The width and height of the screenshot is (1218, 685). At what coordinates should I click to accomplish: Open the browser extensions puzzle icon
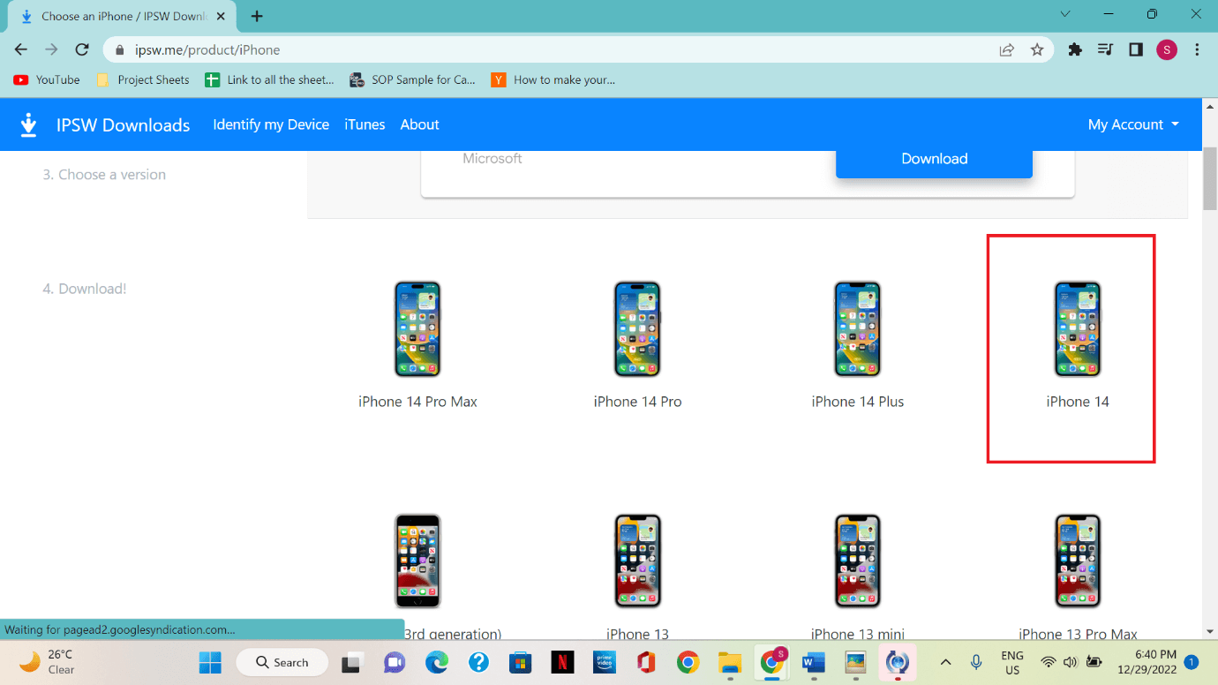tap(1075, 49)
